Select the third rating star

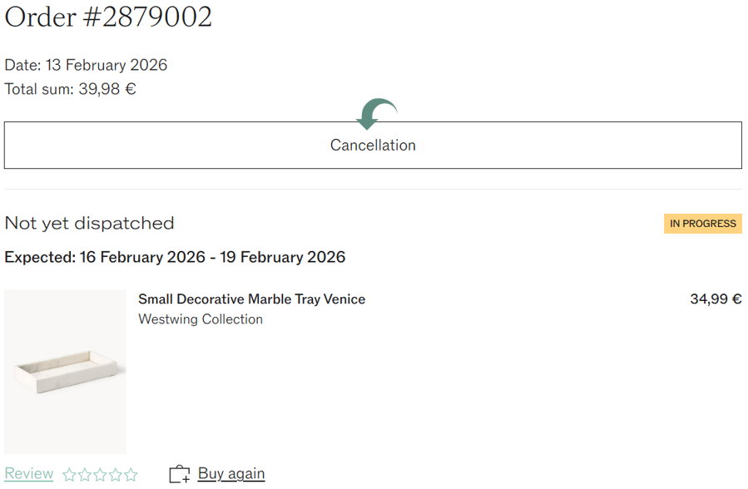click(100, 475)
